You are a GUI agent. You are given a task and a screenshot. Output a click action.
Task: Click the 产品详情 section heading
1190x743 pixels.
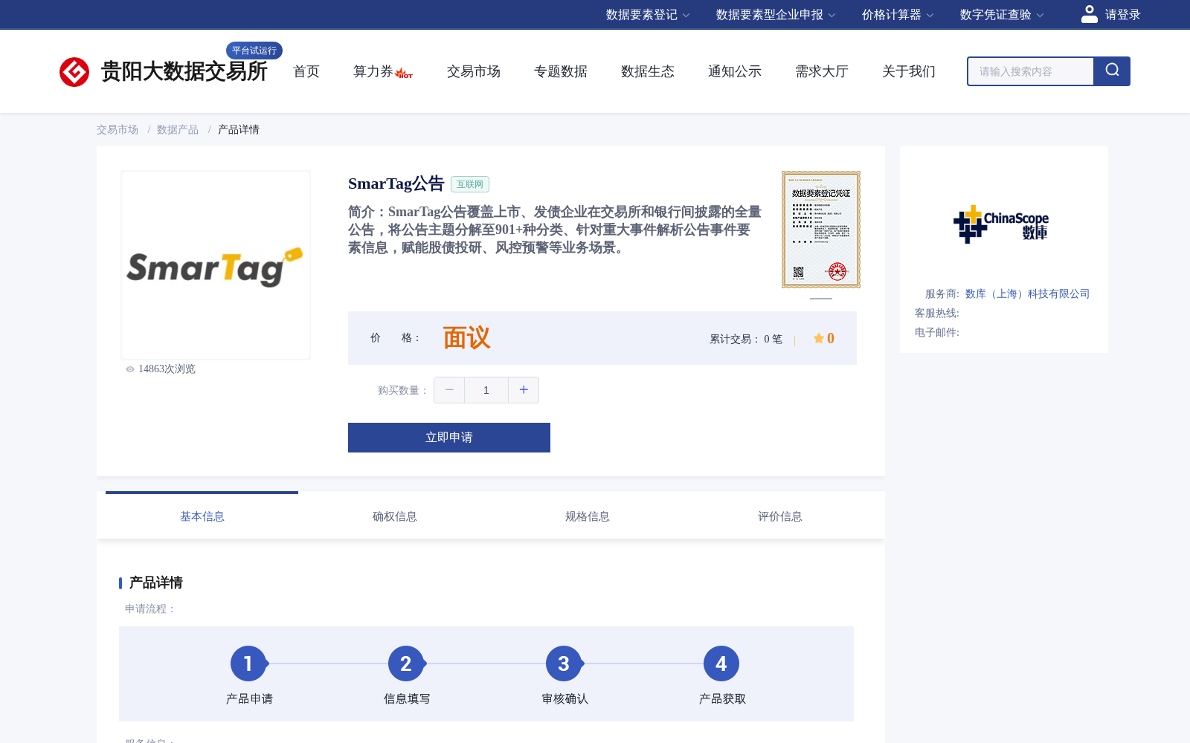point(156,583)
